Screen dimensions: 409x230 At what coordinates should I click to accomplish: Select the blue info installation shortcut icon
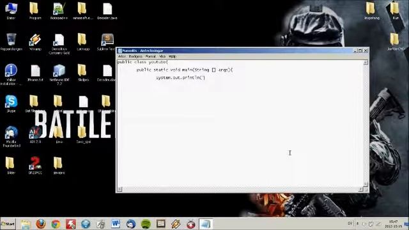click(x=11, y=75)
